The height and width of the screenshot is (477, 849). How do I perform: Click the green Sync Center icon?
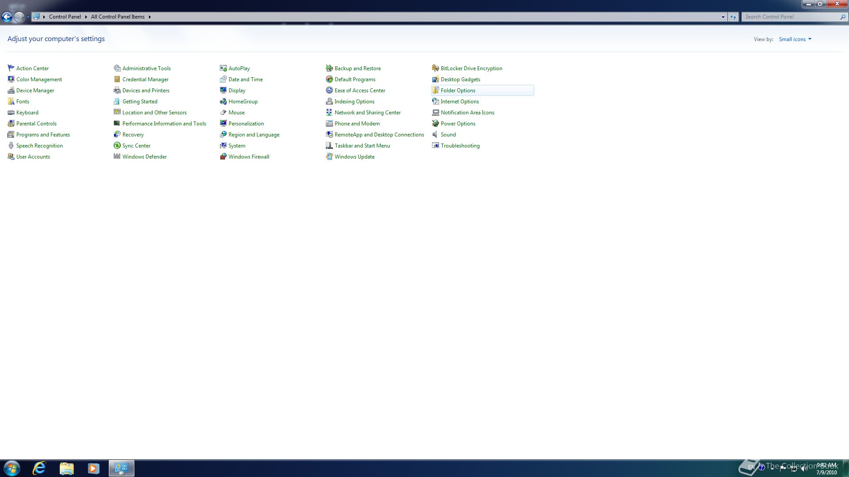117,145
